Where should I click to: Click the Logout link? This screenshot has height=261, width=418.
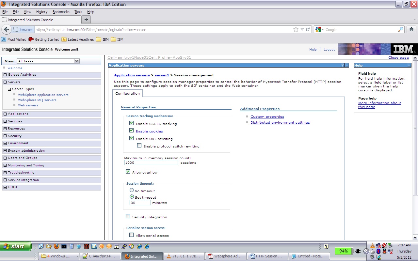tap(329, 49)
